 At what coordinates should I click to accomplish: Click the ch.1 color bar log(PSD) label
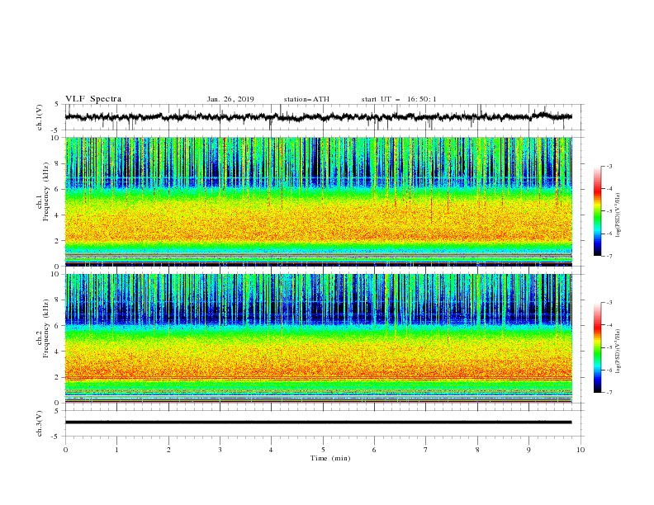[618, 215]
